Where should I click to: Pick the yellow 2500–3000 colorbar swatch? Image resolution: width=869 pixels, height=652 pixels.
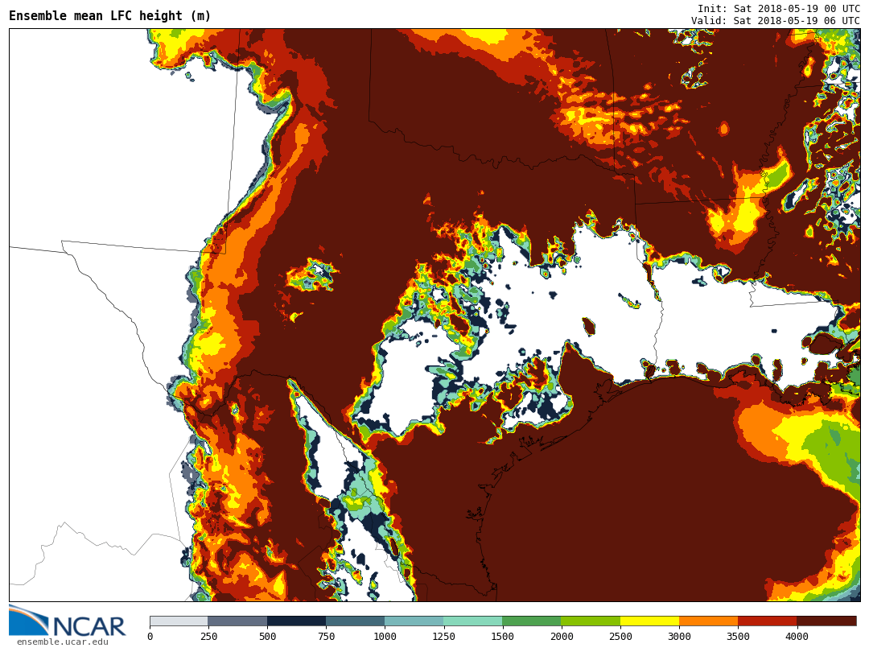pos(649,621)
